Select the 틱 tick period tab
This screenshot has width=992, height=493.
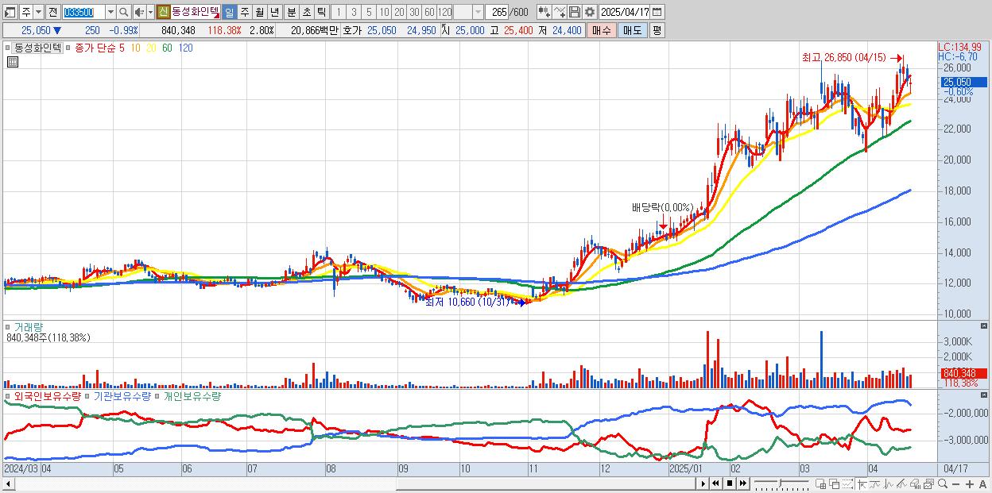pyautogui.click(x=321, y=12)
